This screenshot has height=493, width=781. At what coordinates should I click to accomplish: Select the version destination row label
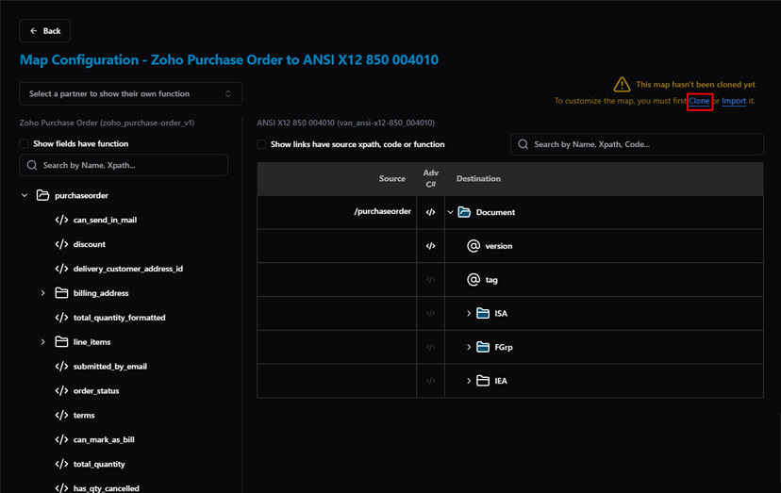499,246
